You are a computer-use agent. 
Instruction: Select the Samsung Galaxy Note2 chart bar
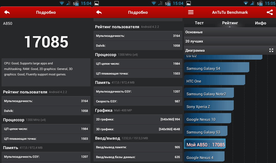click(209, 93)
